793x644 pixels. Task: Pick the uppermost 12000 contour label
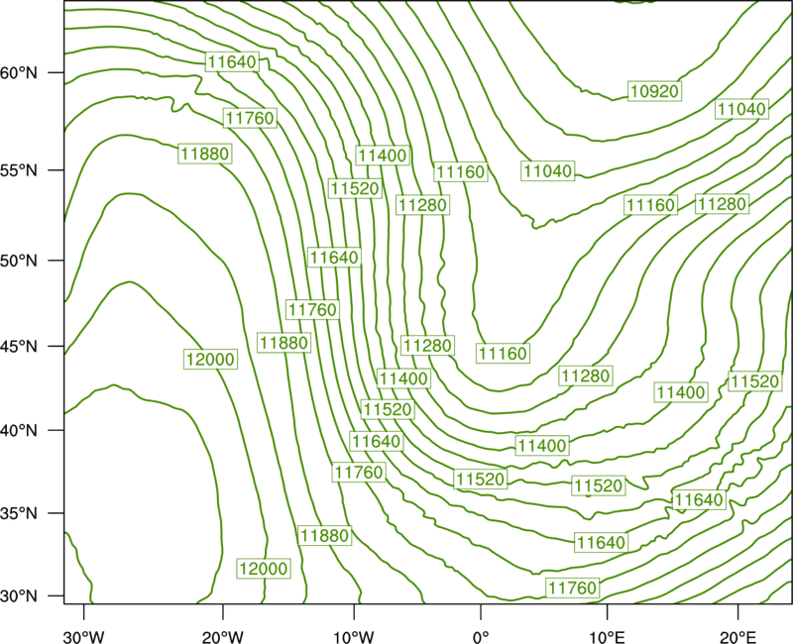pos(210,360)
